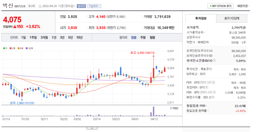Select the 3개월 line chart period
Image resolution: width=259 pixels, height=132 pixels.
[44, 38]
